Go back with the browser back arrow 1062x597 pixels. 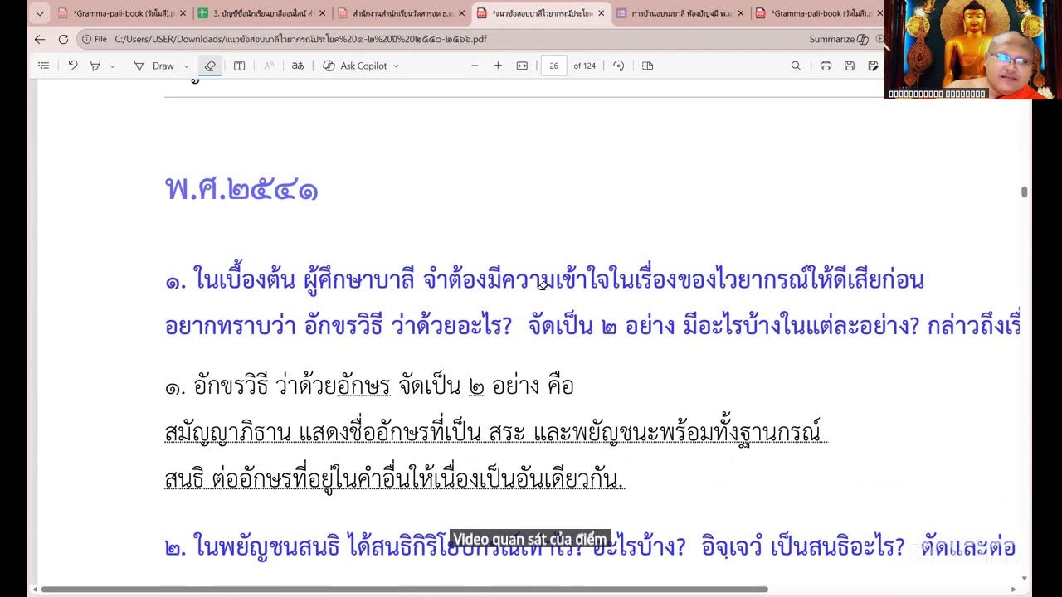(x=40, y=39)
